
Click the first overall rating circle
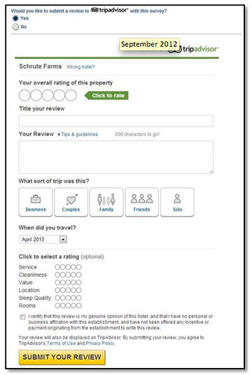[24, 95]
